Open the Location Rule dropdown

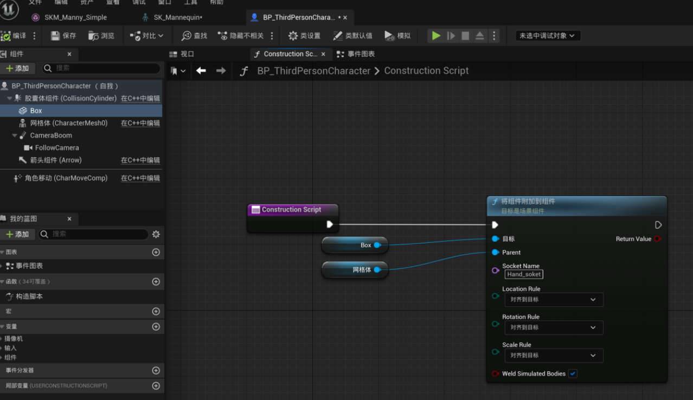click(553, 299)
